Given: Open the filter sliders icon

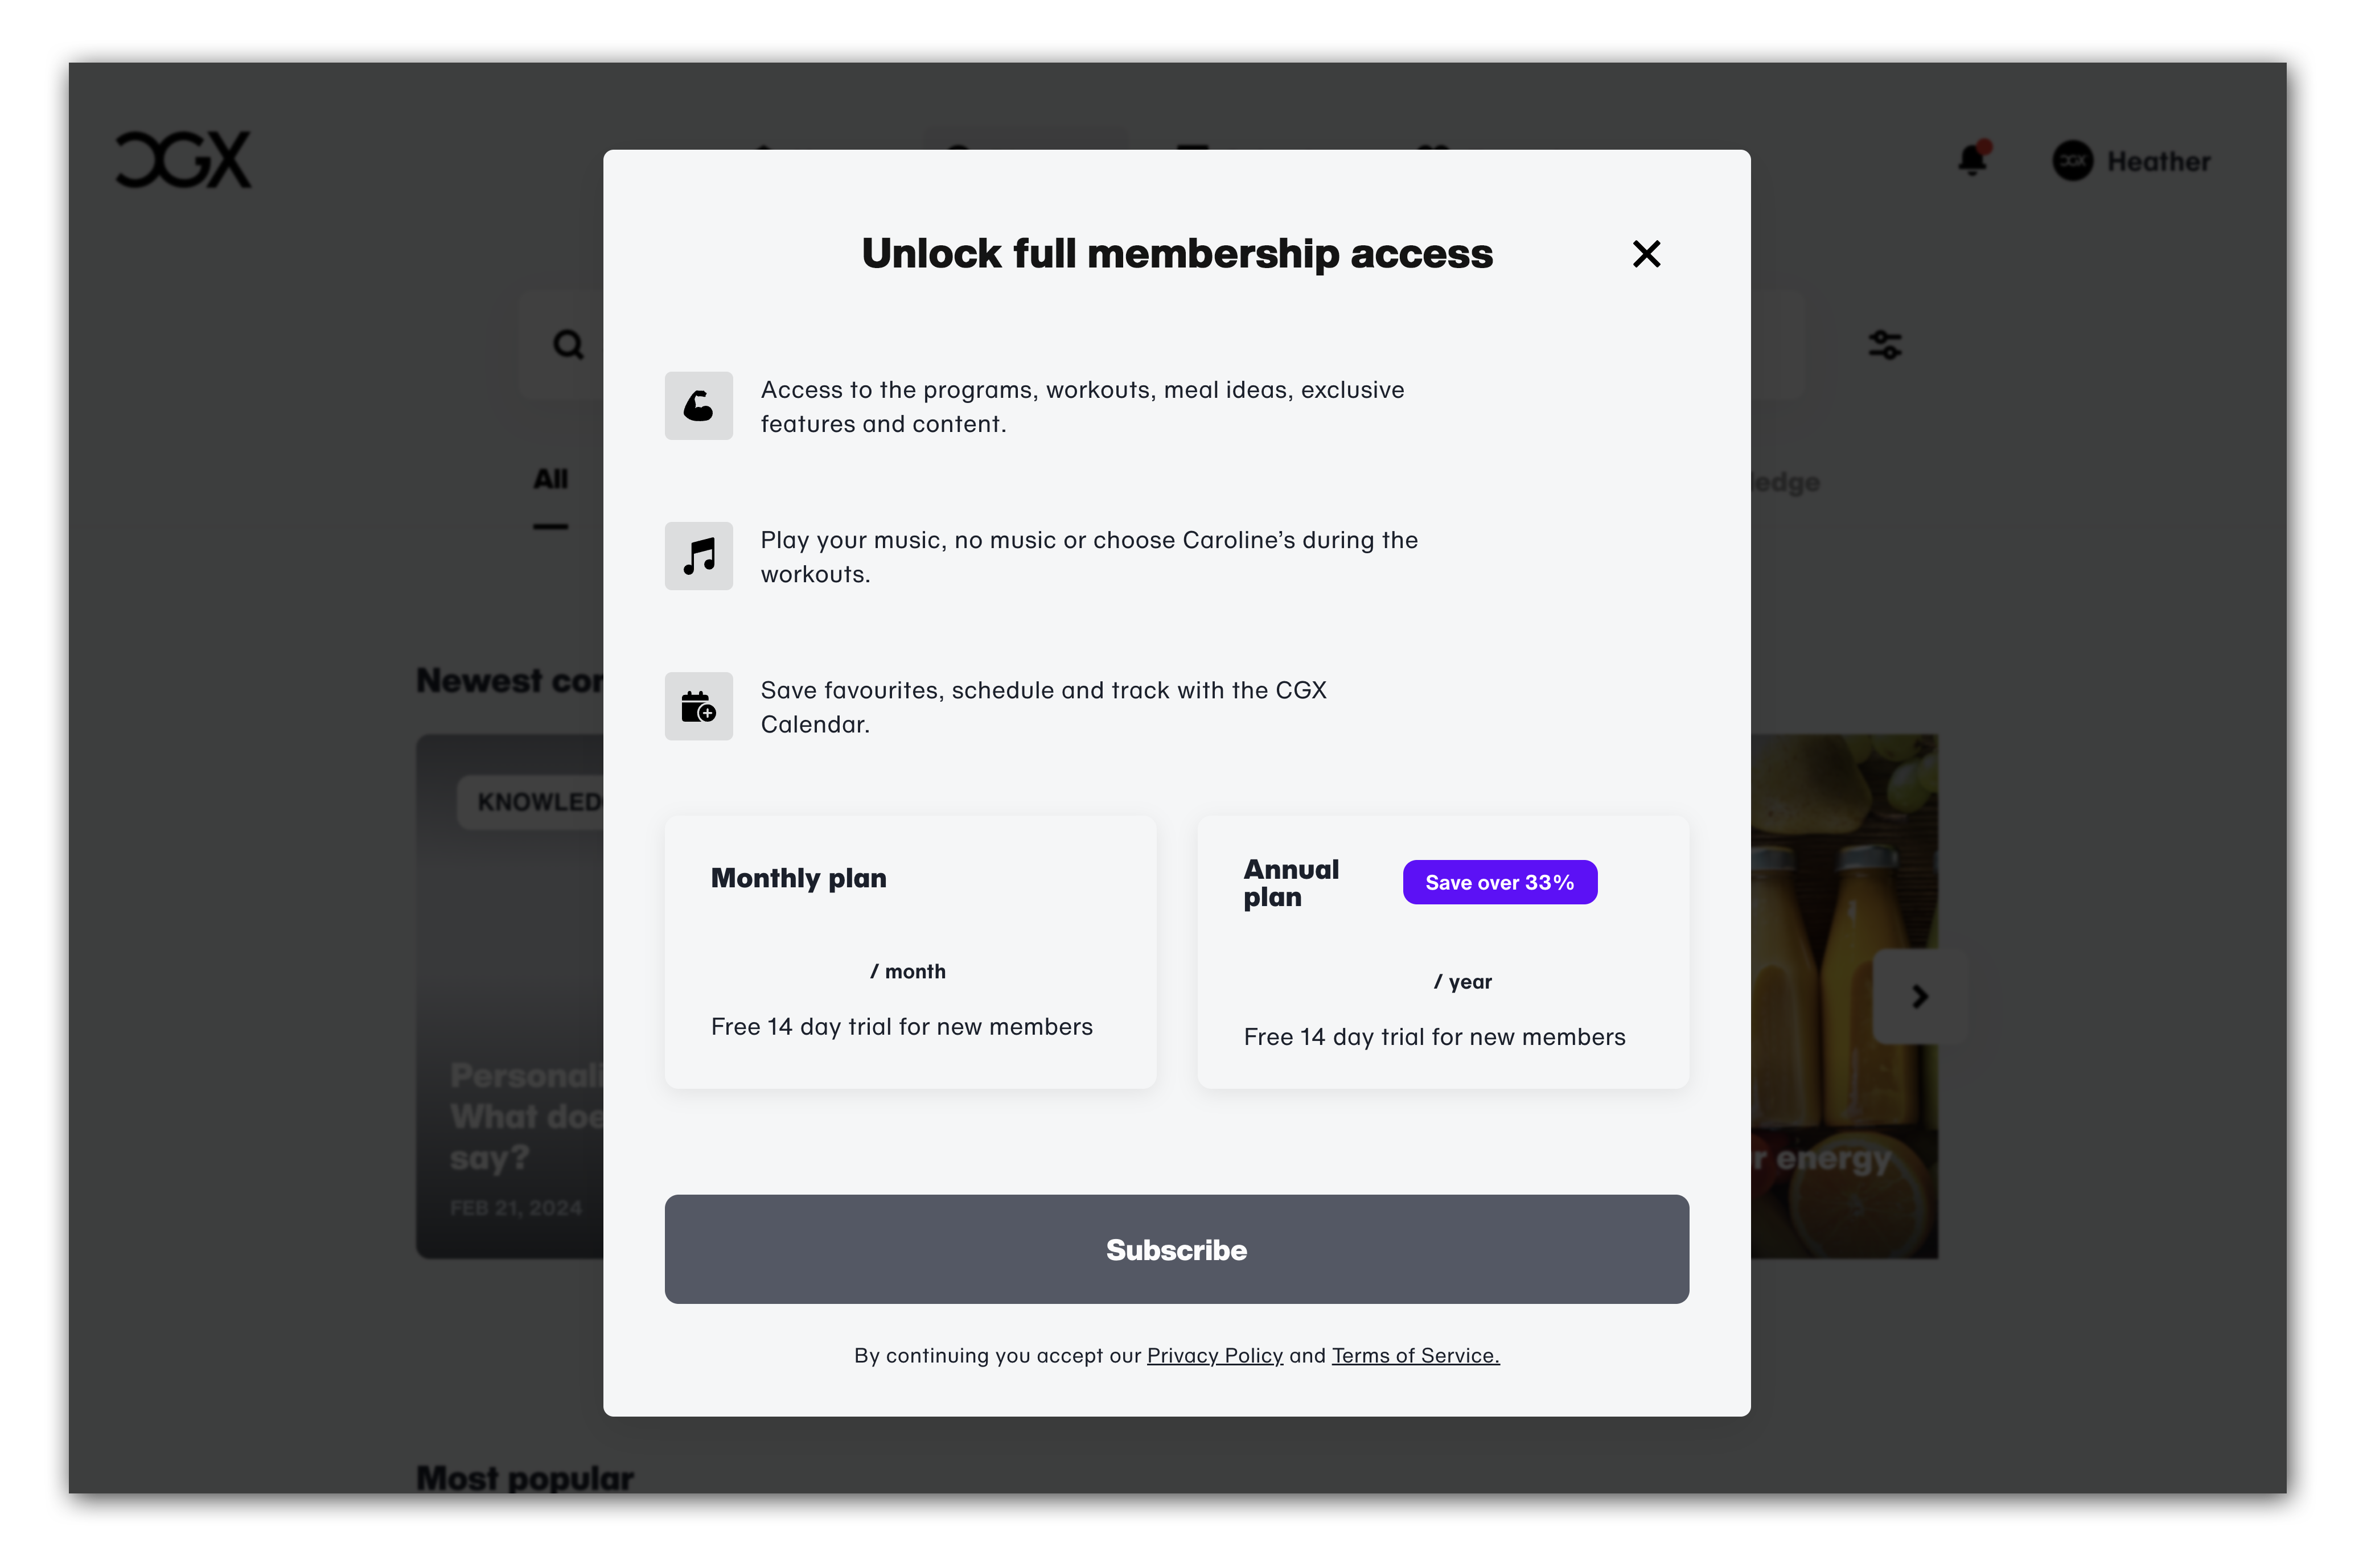Looking at the screenshot, I should [1884, 345].
